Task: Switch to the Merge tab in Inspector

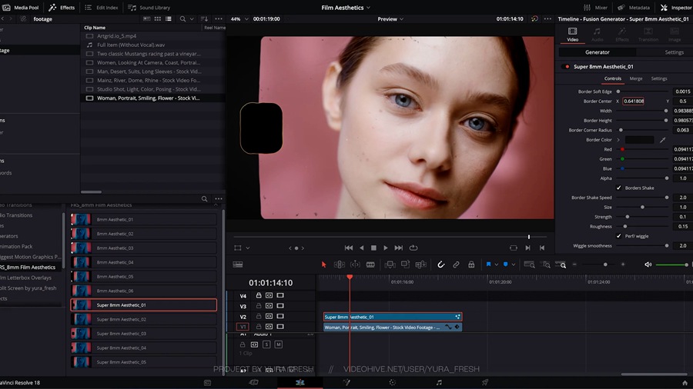Action: point(636,78)
